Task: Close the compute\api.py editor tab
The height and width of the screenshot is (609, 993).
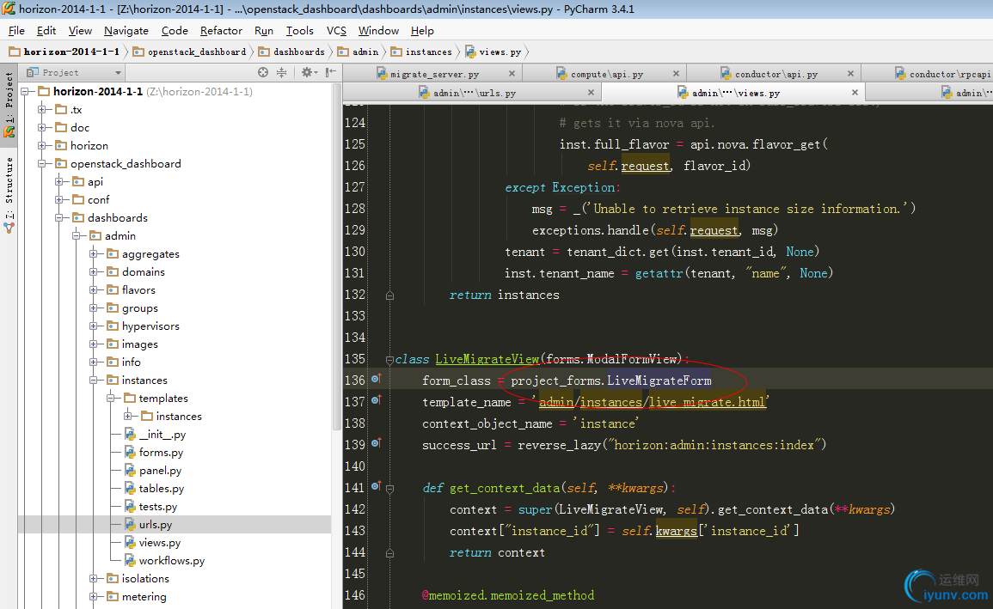Action: [676, 75]
